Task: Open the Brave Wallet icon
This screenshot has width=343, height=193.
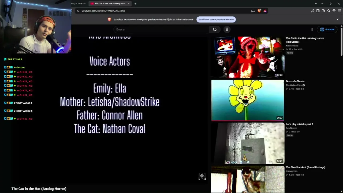Action: 323,11
